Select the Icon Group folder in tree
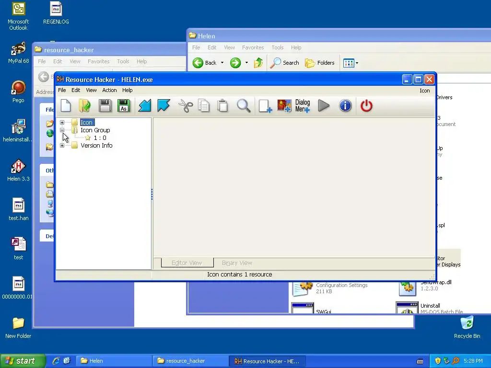This screenshot has width=491, height=368. point(95,130)
